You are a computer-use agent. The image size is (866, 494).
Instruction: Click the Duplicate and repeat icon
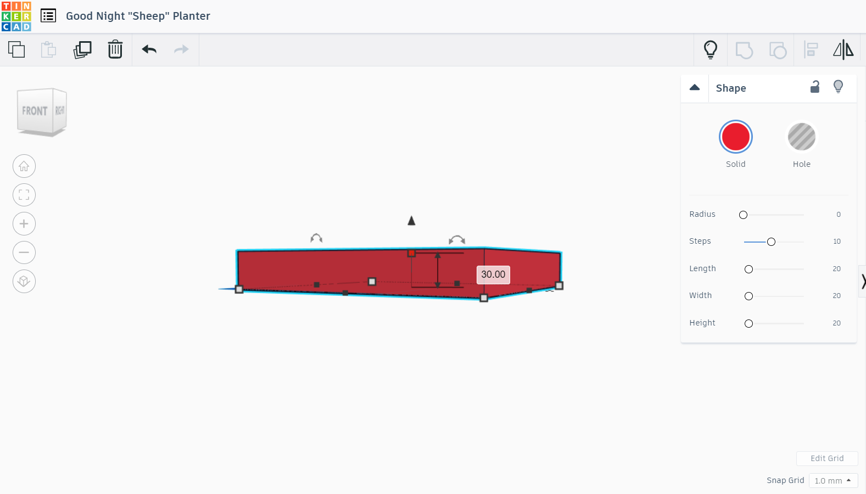pyautogui.click(x=82, y=49)
